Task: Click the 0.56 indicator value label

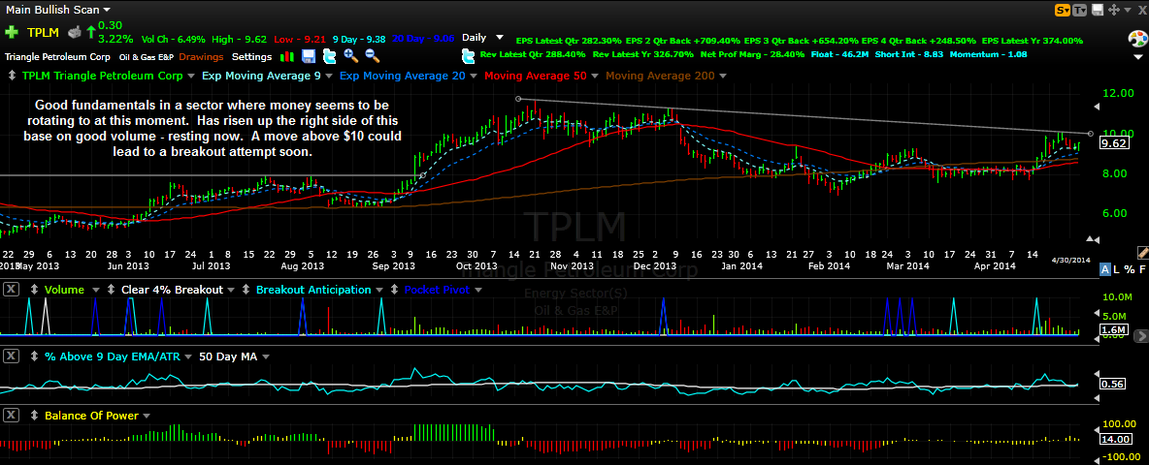Action: (1111, 383)
